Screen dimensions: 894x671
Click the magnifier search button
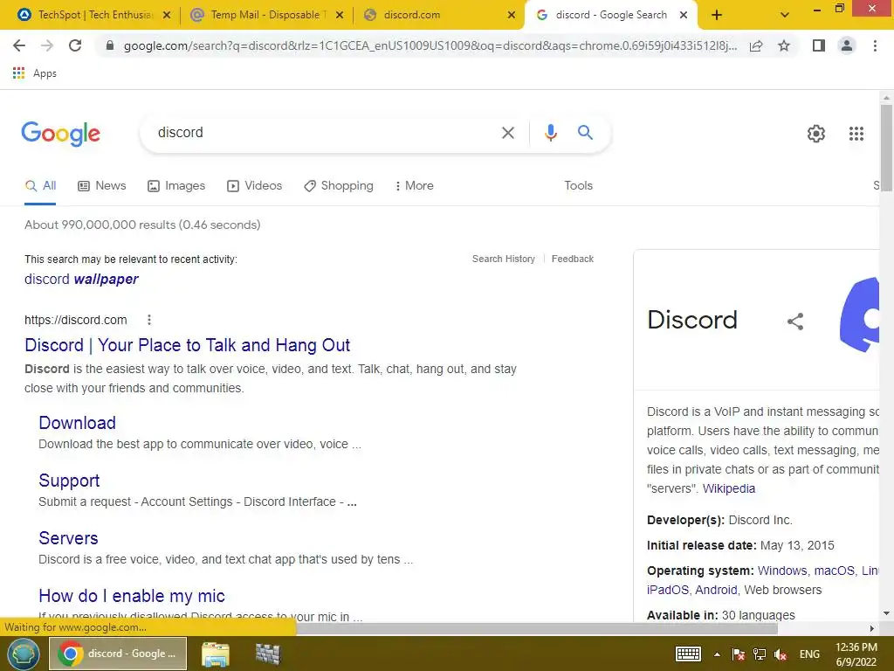click(585, 133)
